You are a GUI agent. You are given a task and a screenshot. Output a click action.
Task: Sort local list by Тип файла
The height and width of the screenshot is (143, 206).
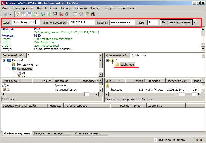(66, 81)
